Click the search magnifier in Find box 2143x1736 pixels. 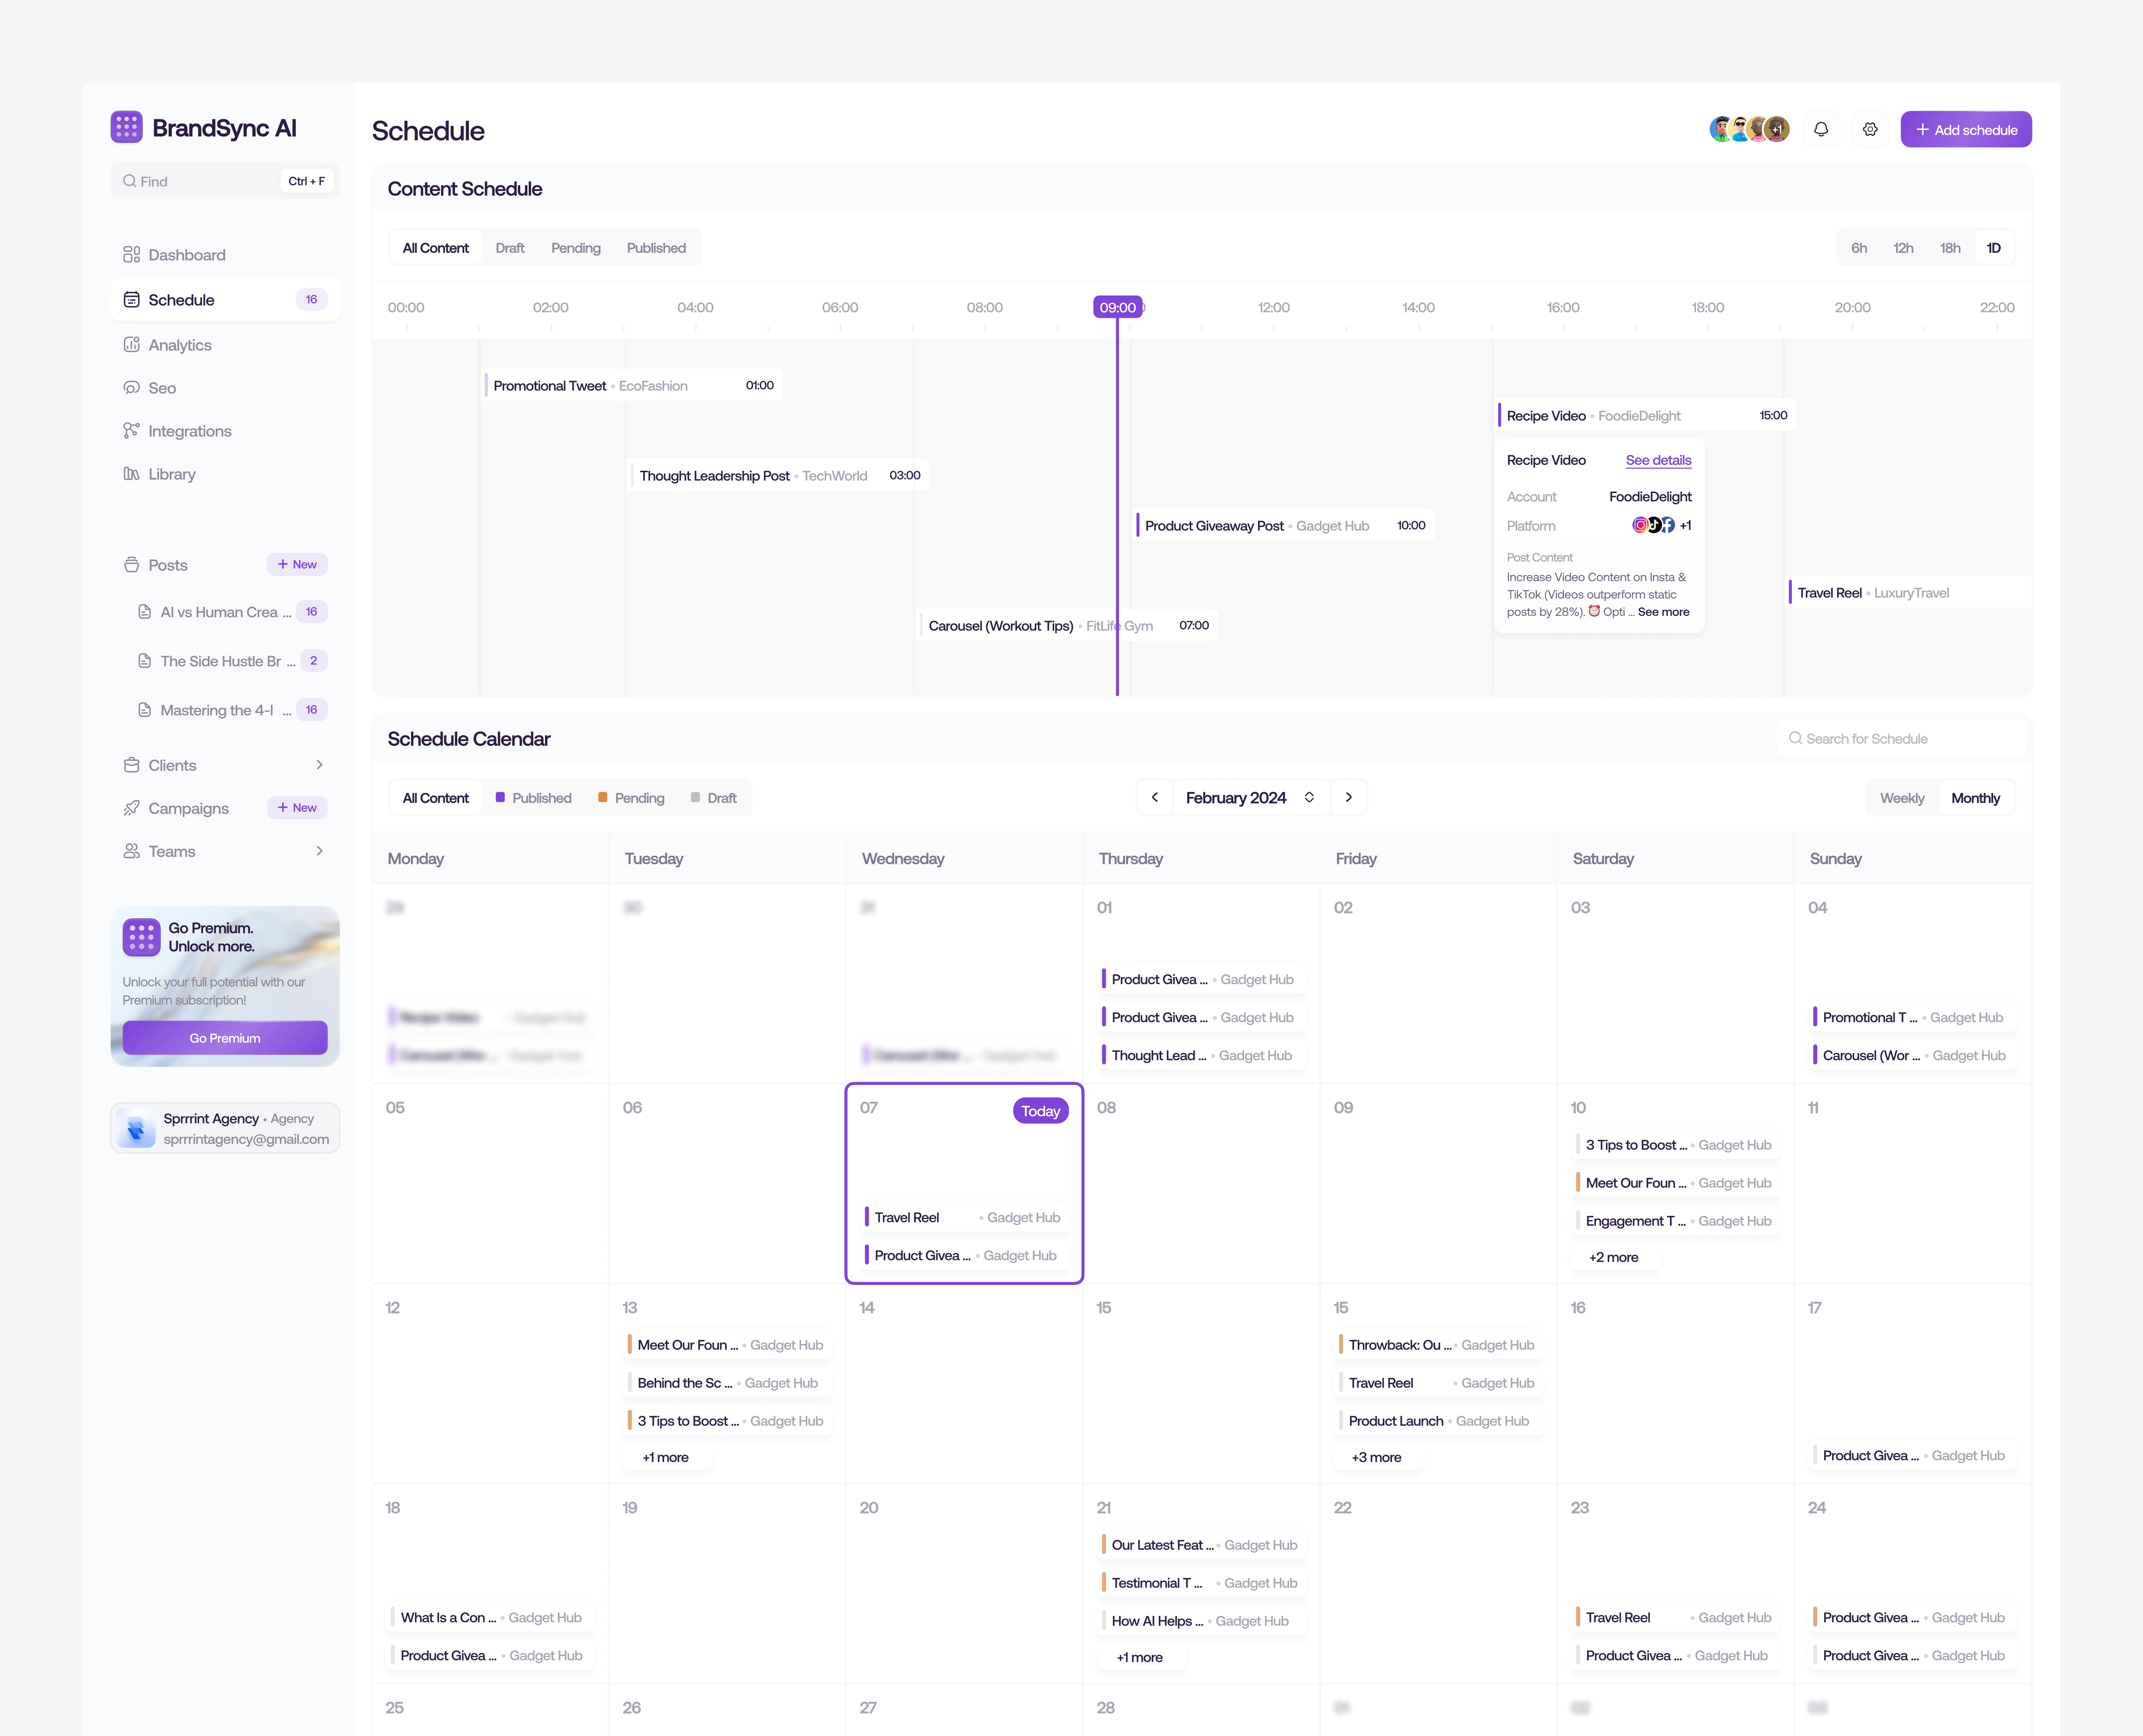click(x=130, y=181)
